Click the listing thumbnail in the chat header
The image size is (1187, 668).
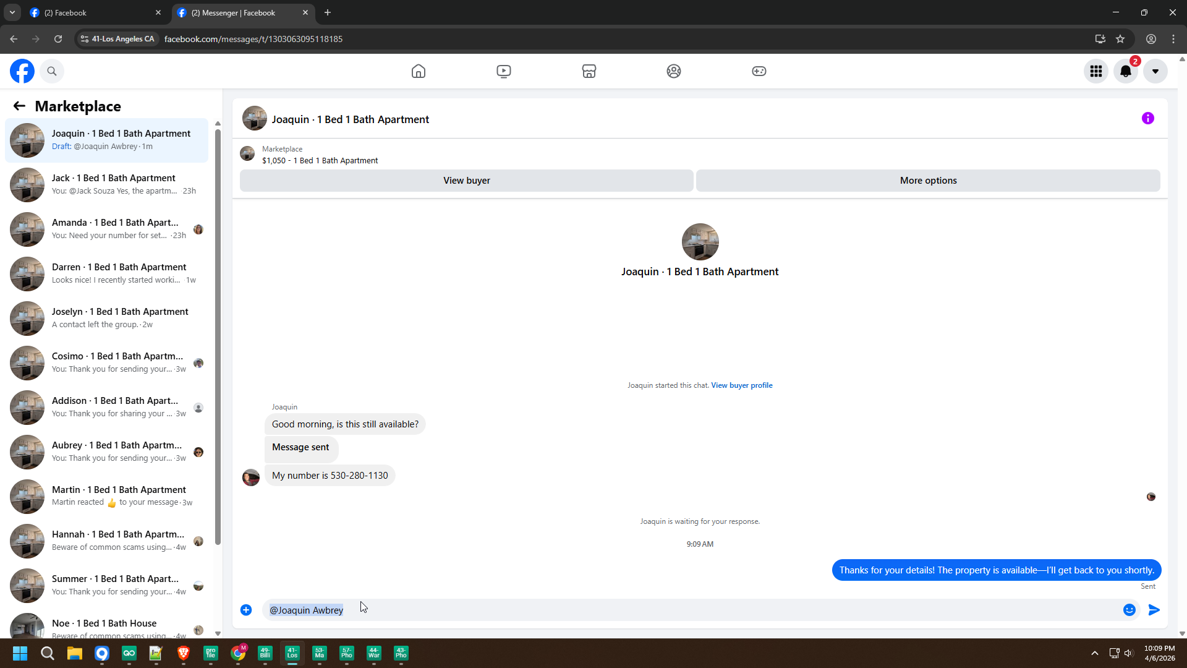point(255,118)
